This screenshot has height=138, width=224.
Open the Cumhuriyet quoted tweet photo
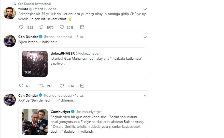(x=35, y=122)
